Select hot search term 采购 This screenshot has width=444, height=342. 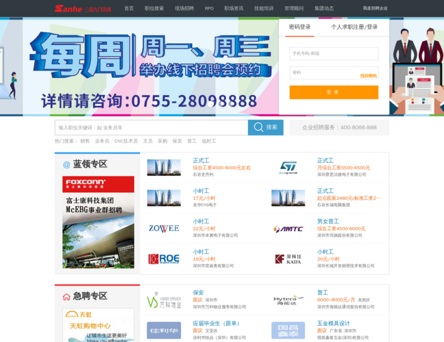(163, 141)
